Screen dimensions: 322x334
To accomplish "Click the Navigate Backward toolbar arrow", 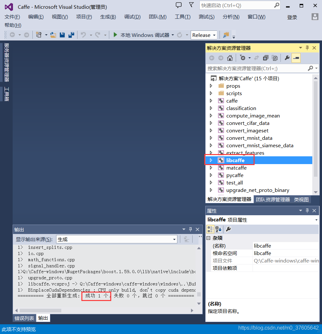I will coord(12,35).
